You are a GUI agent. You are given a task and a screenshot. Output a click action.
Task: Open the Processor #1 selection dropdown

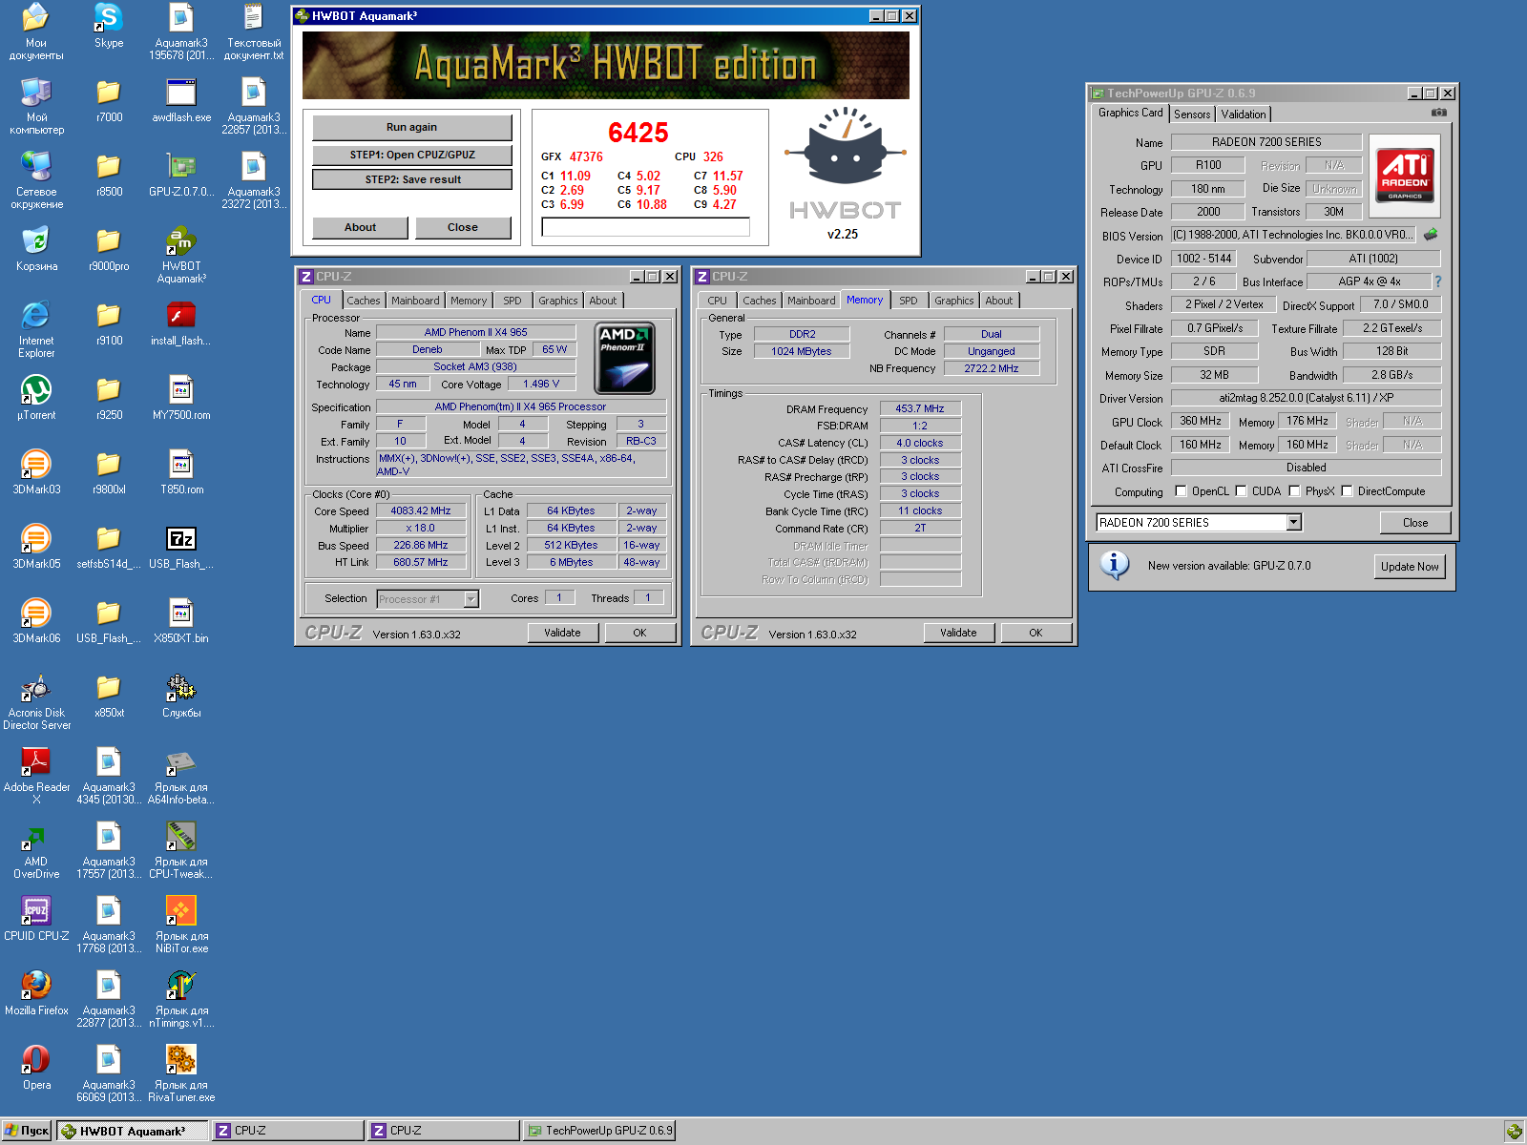click(471, 599)
